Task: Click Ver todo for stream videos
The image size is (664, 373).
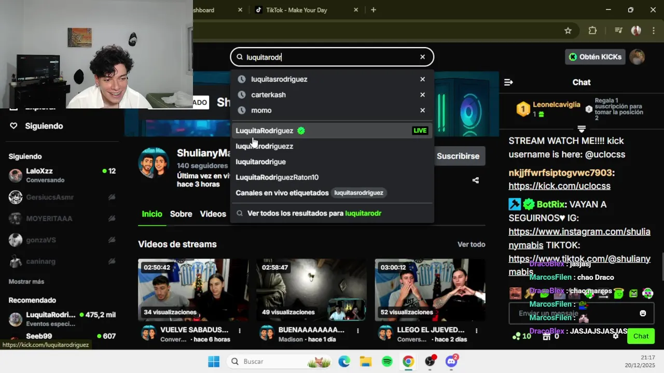Action: point(472,245)
